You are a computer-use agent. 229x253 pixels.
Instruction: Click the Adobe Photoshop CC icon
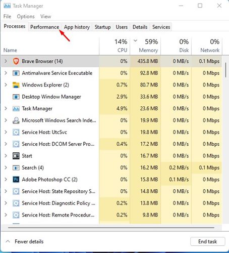pyautogui.click(x=16, y=180)
